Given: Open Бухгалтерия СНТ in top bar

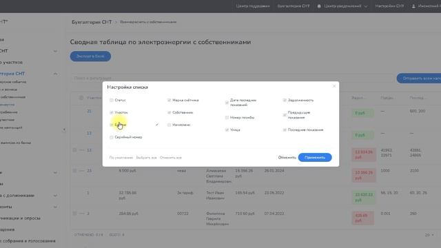Looking at the screenshot, I should 294,6.
